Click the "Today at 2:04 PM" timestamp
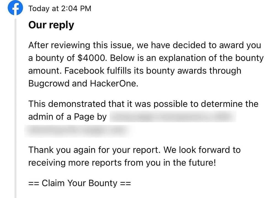Screen dimensions: 265x198 pos(60,9)
